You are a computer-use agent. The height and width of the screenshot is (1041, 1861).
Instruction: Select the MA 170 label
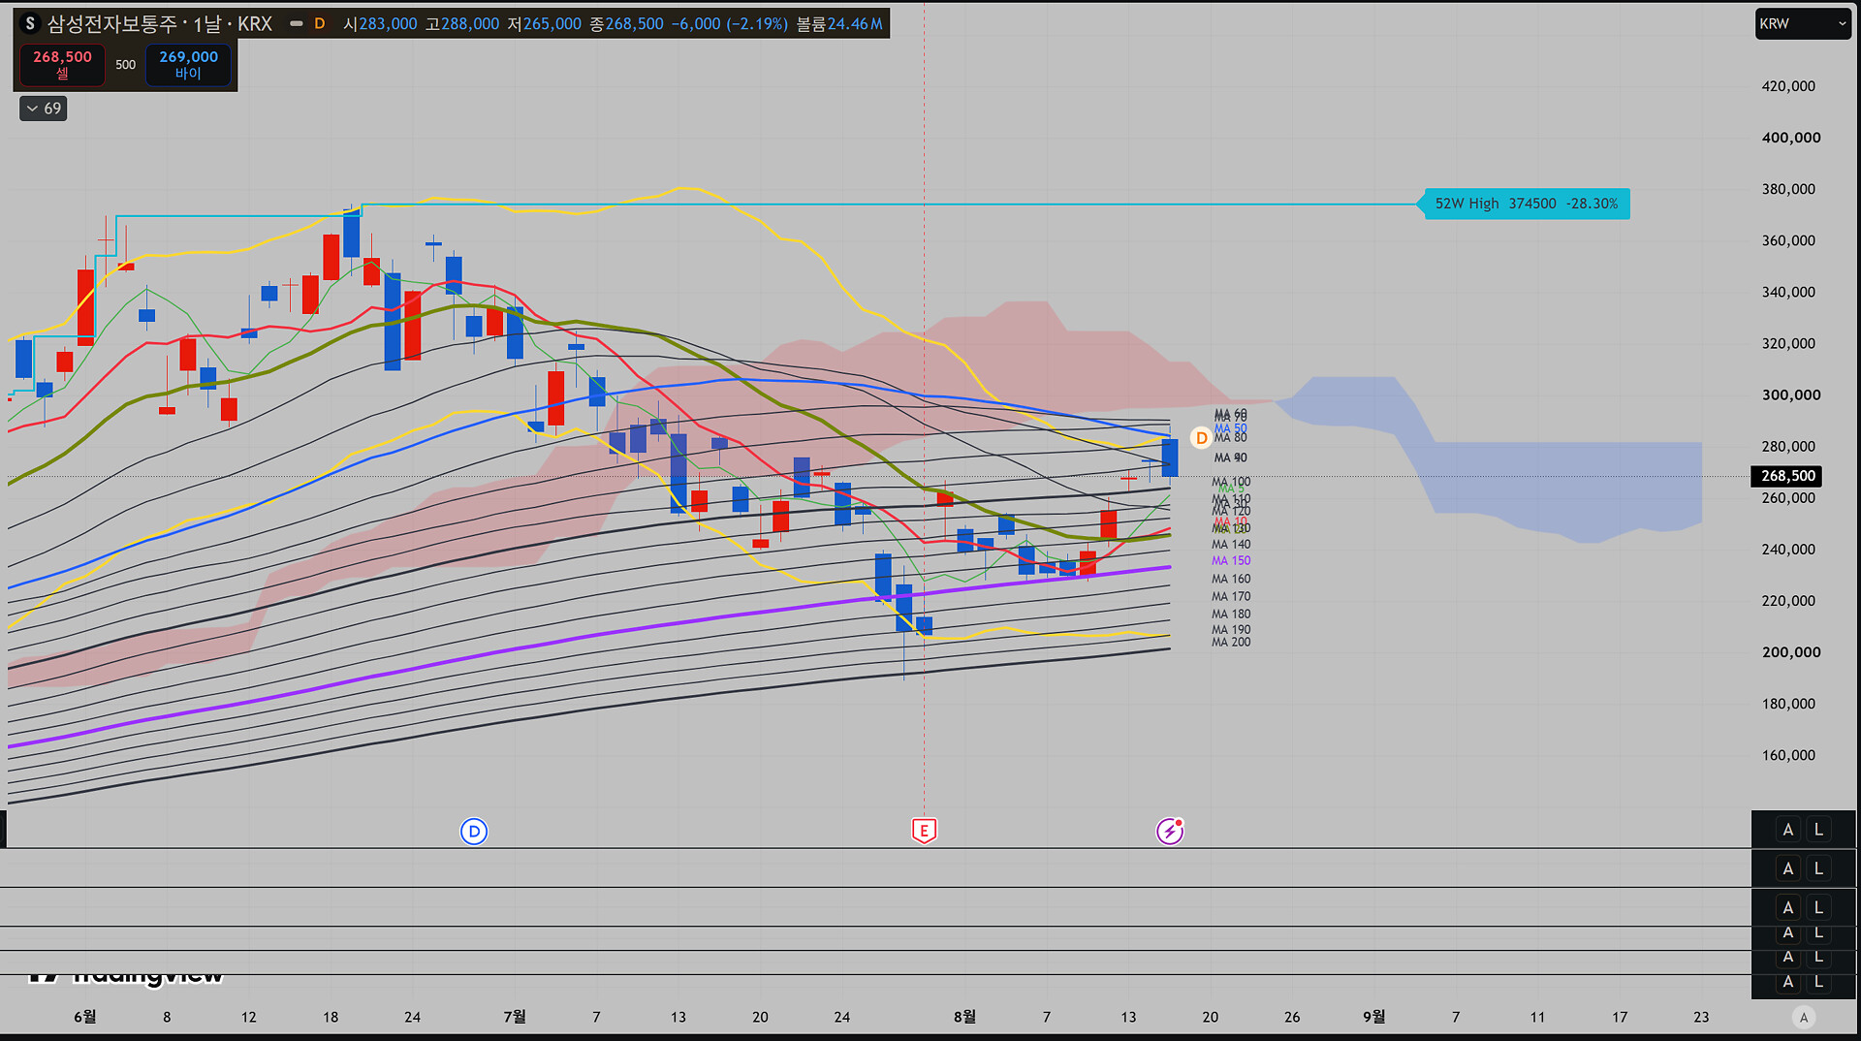point(1231,596)
